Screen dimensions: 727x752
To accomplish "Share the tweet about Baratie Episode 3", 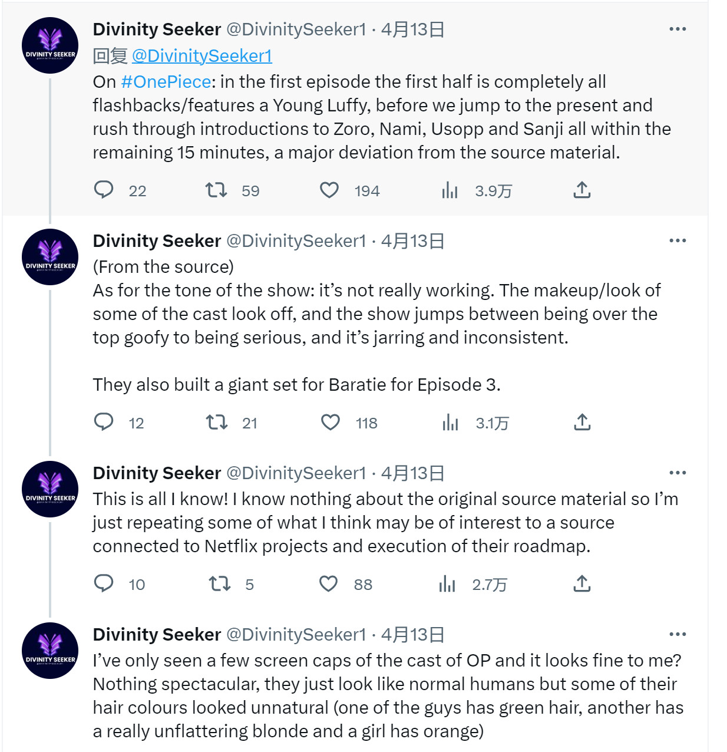I will pyautogui.click(x=582, y=422).
